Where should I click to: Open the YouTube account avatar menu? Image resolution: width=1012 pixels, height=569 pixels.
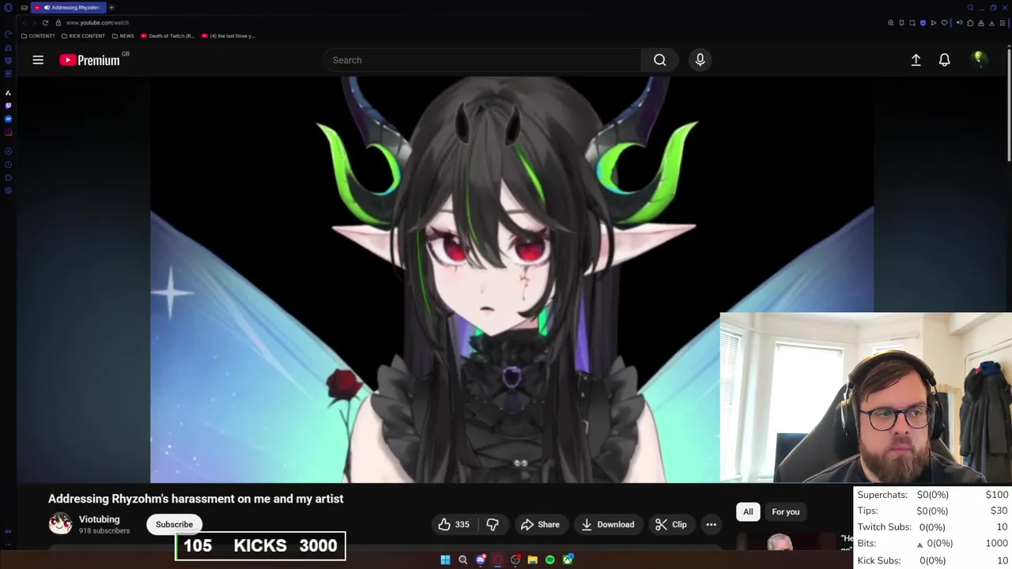(x=978, y=60)
